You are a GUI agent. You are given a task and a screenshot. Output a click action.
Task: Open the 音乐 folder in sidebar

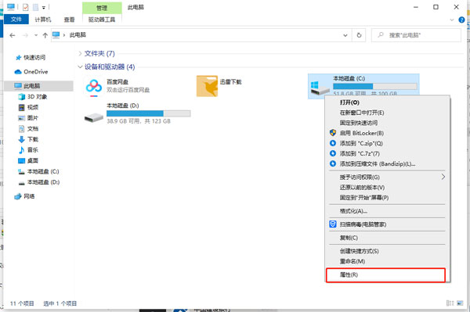pos(28,150)
